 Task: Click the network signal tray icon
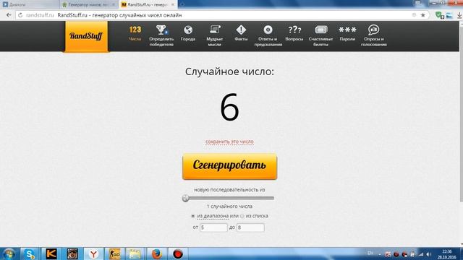click(x=421, y=254)
